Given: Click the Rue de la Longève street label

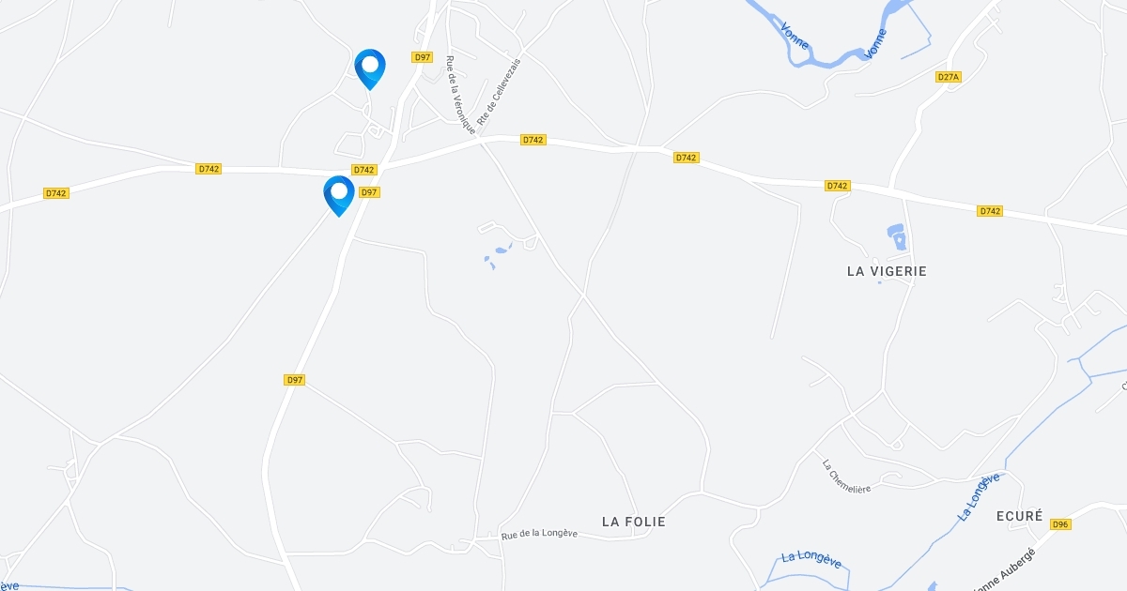Looking at the screenshot, I should click(x=539, y=535).
